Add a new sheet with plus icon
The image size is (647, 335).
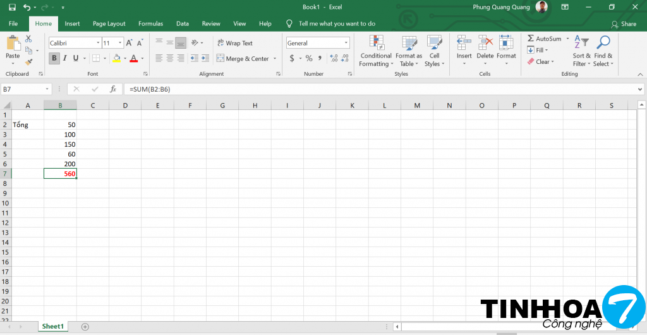(x=85, y=327)
